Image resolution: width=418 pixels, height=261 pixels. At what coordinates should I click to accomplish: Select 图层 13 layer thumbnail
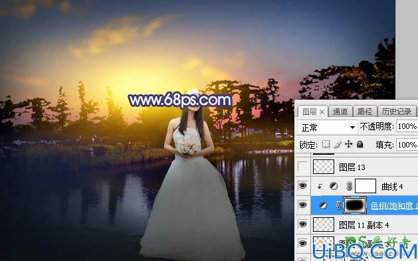[324, 167]
